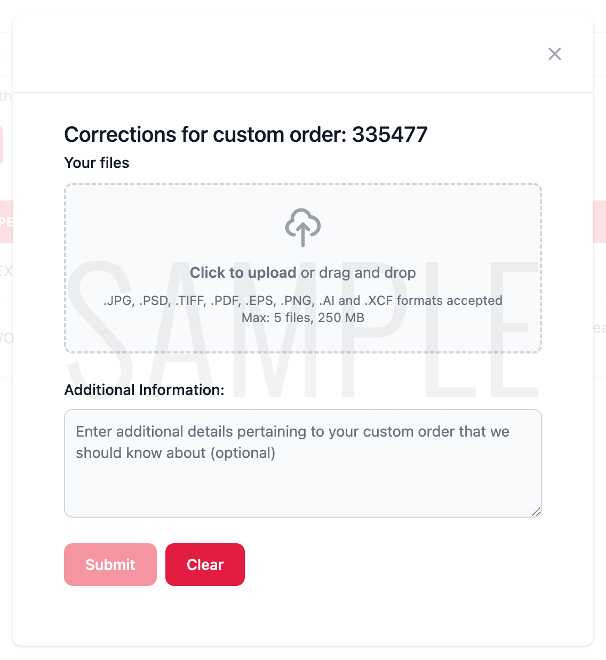Viewport: 606px width, 660px height.
Task: Click the order heading numbered 335477
Action: tap(246, 134)
